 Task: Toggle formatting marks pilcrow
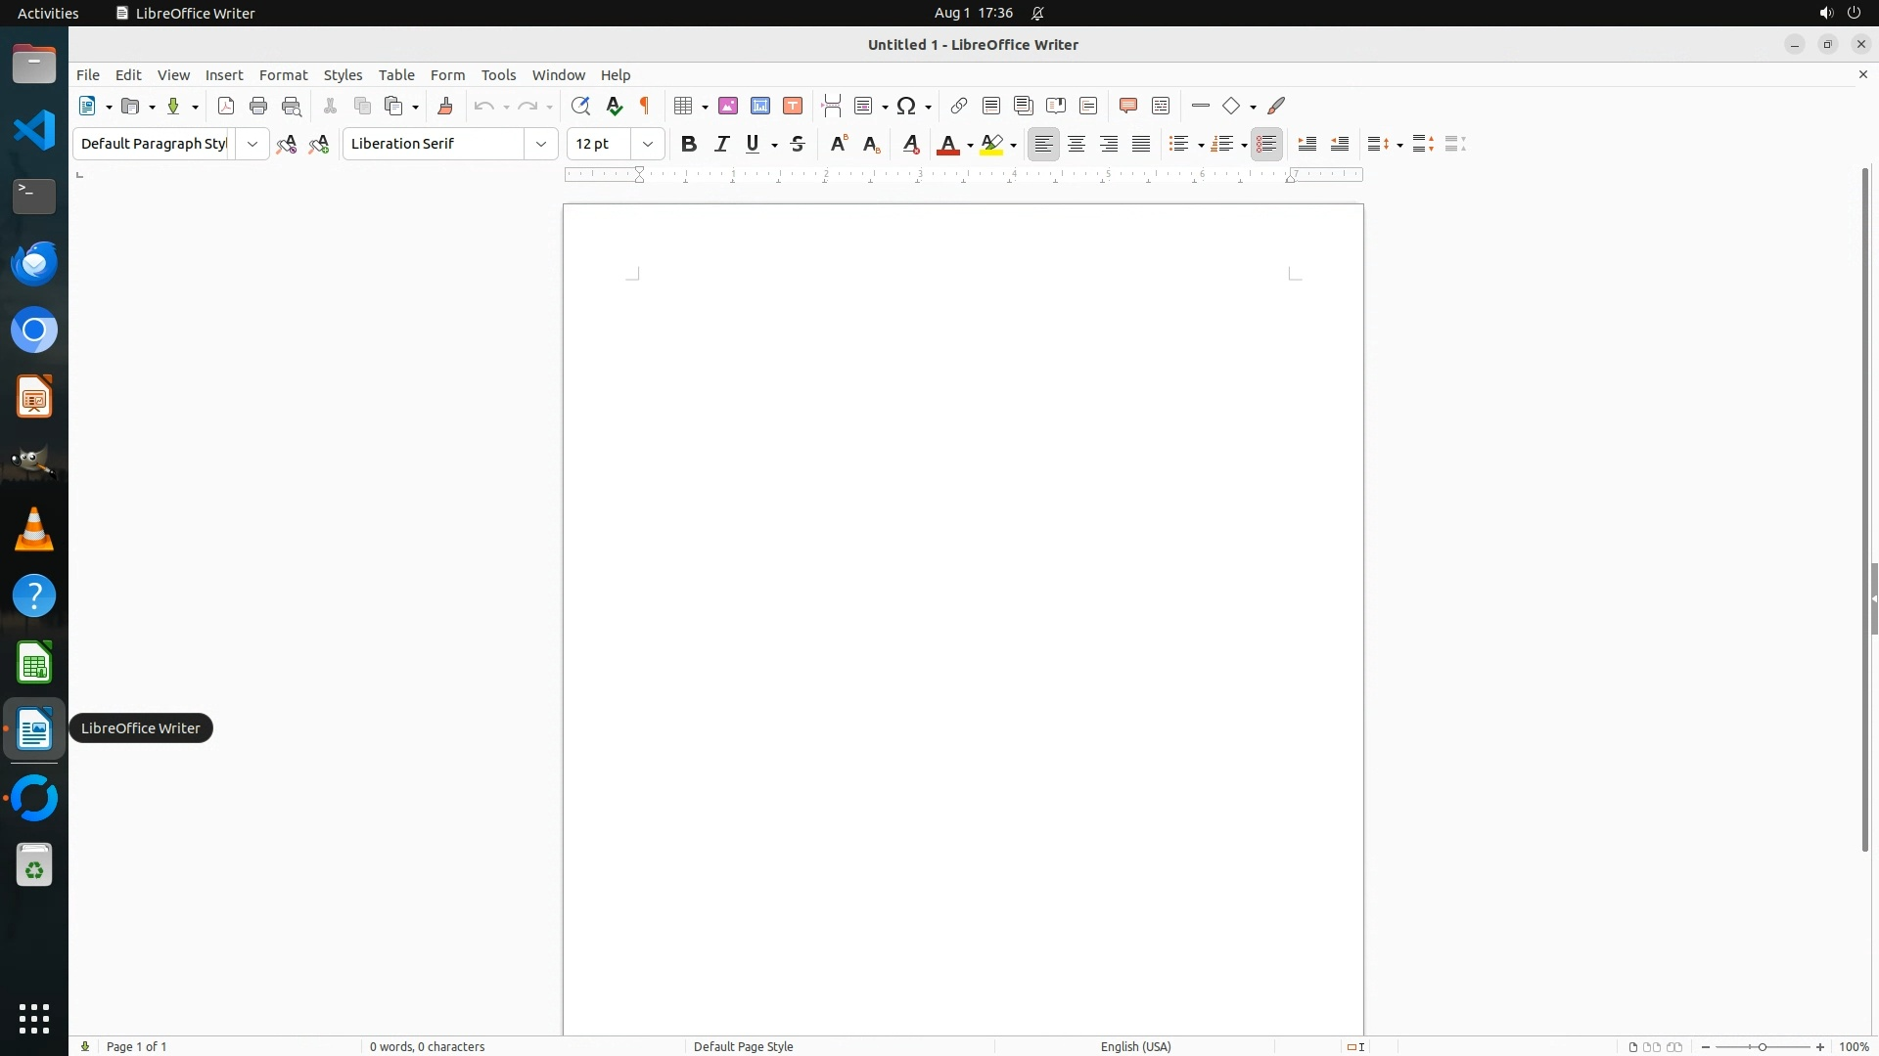[645, 107]
